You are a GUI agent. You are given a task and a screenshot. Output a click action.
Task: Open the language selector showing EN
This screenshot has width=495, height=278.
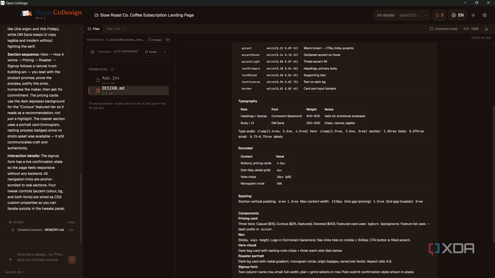point(457,15)
